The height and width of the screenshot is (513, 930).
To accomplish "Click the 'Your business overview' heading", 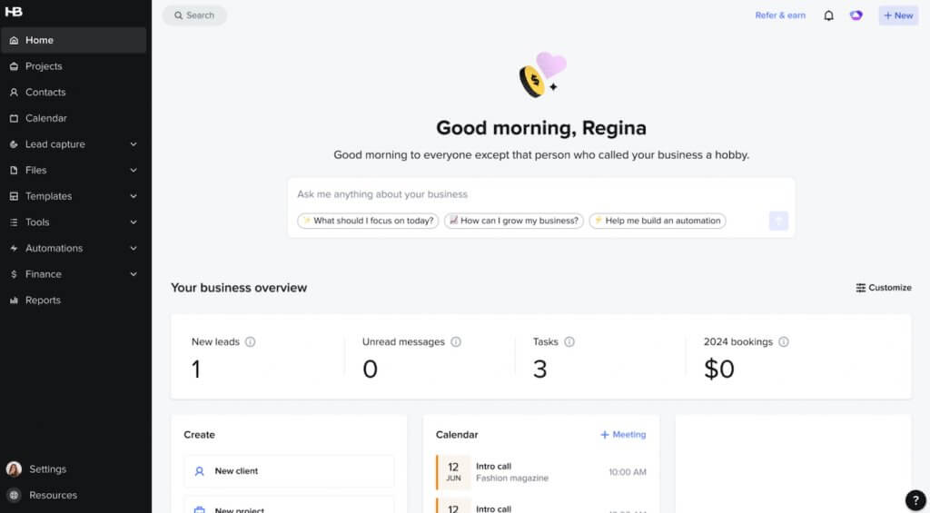I will 239,288.
